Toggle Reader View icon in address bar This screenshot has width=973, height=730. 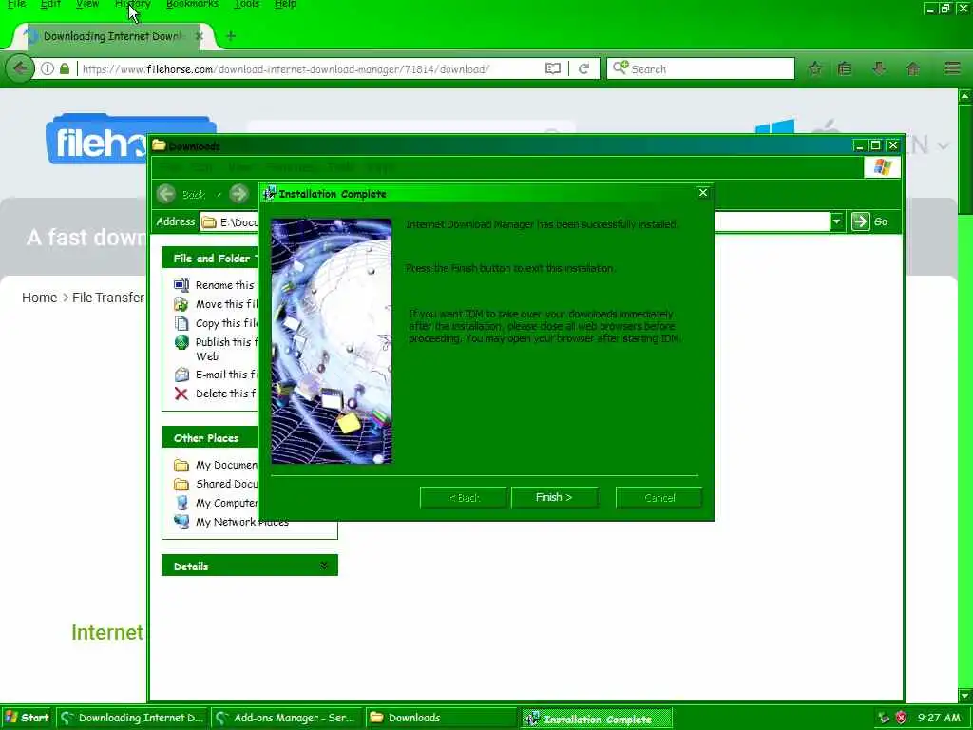click(552, 68)
